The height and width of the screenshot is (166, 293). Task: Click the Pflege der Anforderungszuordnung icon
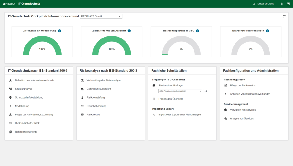[10, 115]
